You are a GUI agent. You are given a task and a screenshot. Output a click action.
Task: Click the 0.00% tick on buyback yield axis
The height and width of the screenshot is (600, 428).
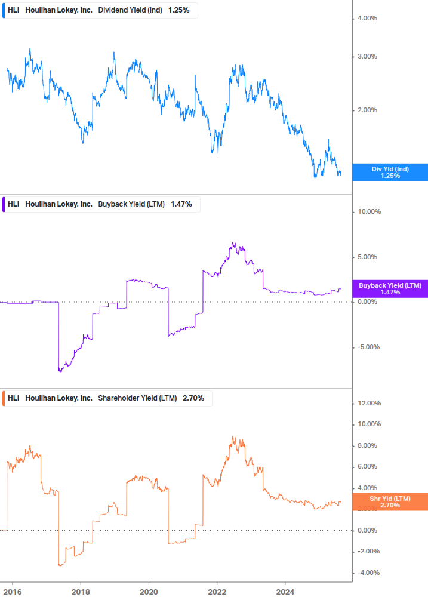(x=367, y=301)
